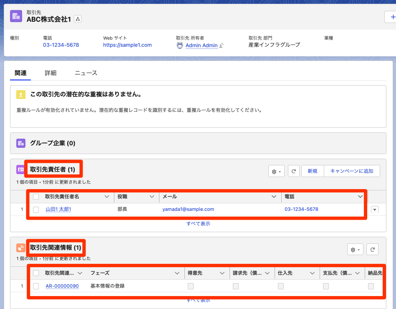The height and width of the screenshot is (309, 396).
Task: Click the duplicate check alert person icon
Action: [20, 95]
